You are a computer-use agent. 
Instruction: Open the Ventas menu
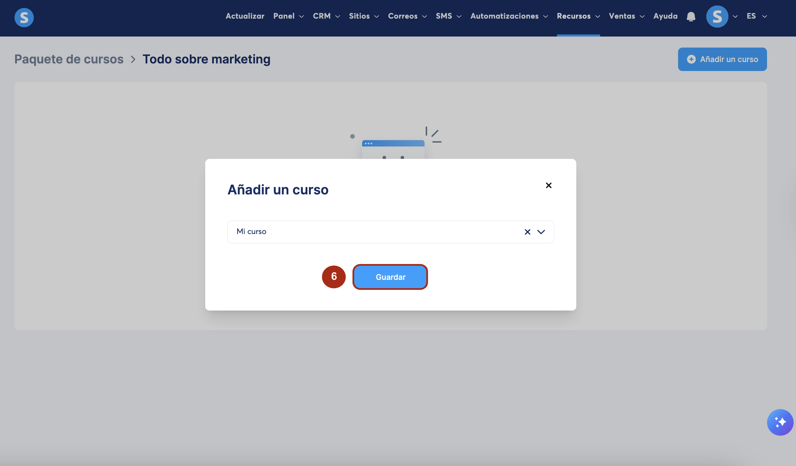(626, 16)
